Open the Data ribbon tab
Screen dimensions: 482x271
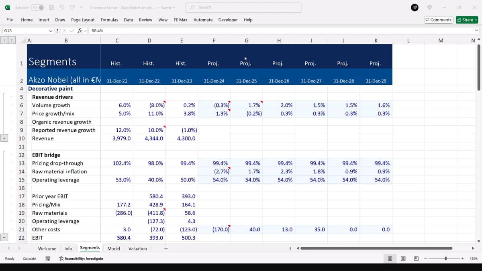[x=129, y=20]
